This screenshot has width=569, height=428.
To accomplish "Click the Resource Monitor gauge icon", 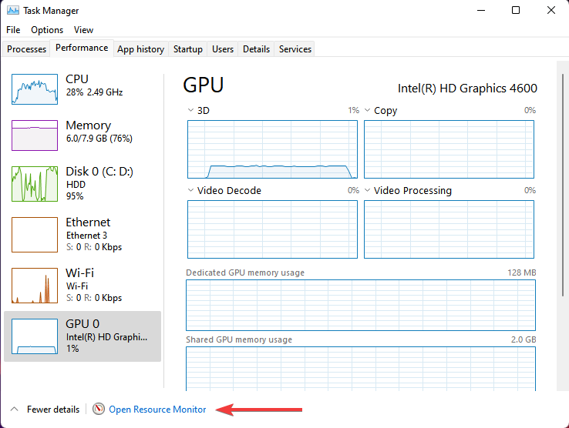I will [98, 410].
